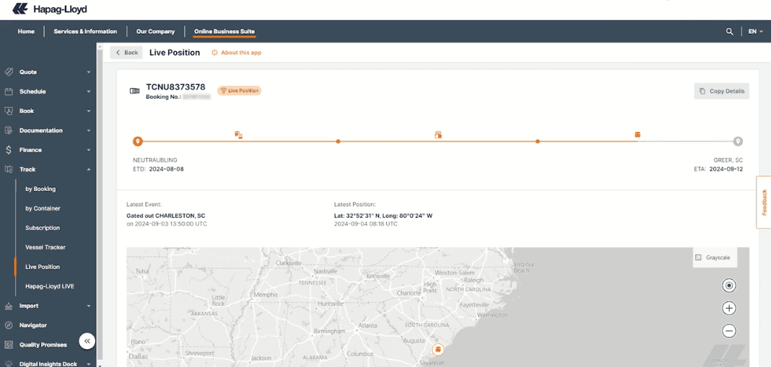Click the Gated out CHARLESTON, SC event text
771x367 pixels.
(x=166, y=216)
